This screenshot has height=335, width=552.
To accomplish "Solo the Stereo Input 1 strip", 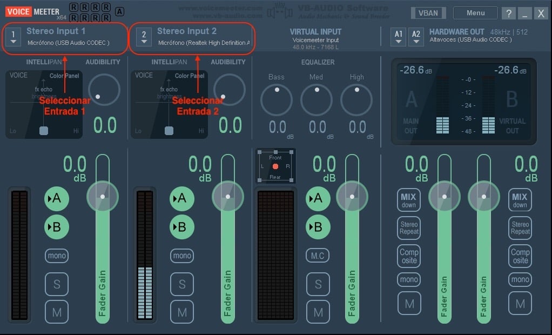I will 57,284.
